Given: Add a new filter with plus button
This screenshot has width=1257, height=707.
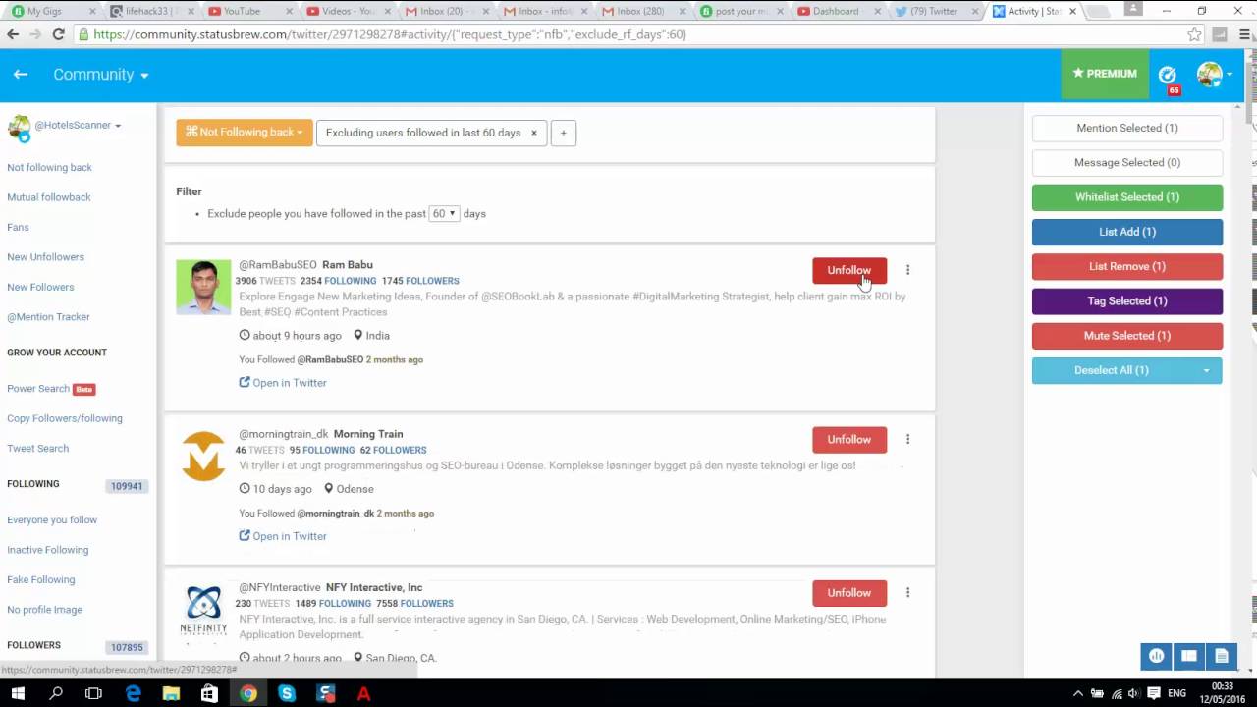Looking at the screenshot, I should pyautogui.click(x=564, y=133).
